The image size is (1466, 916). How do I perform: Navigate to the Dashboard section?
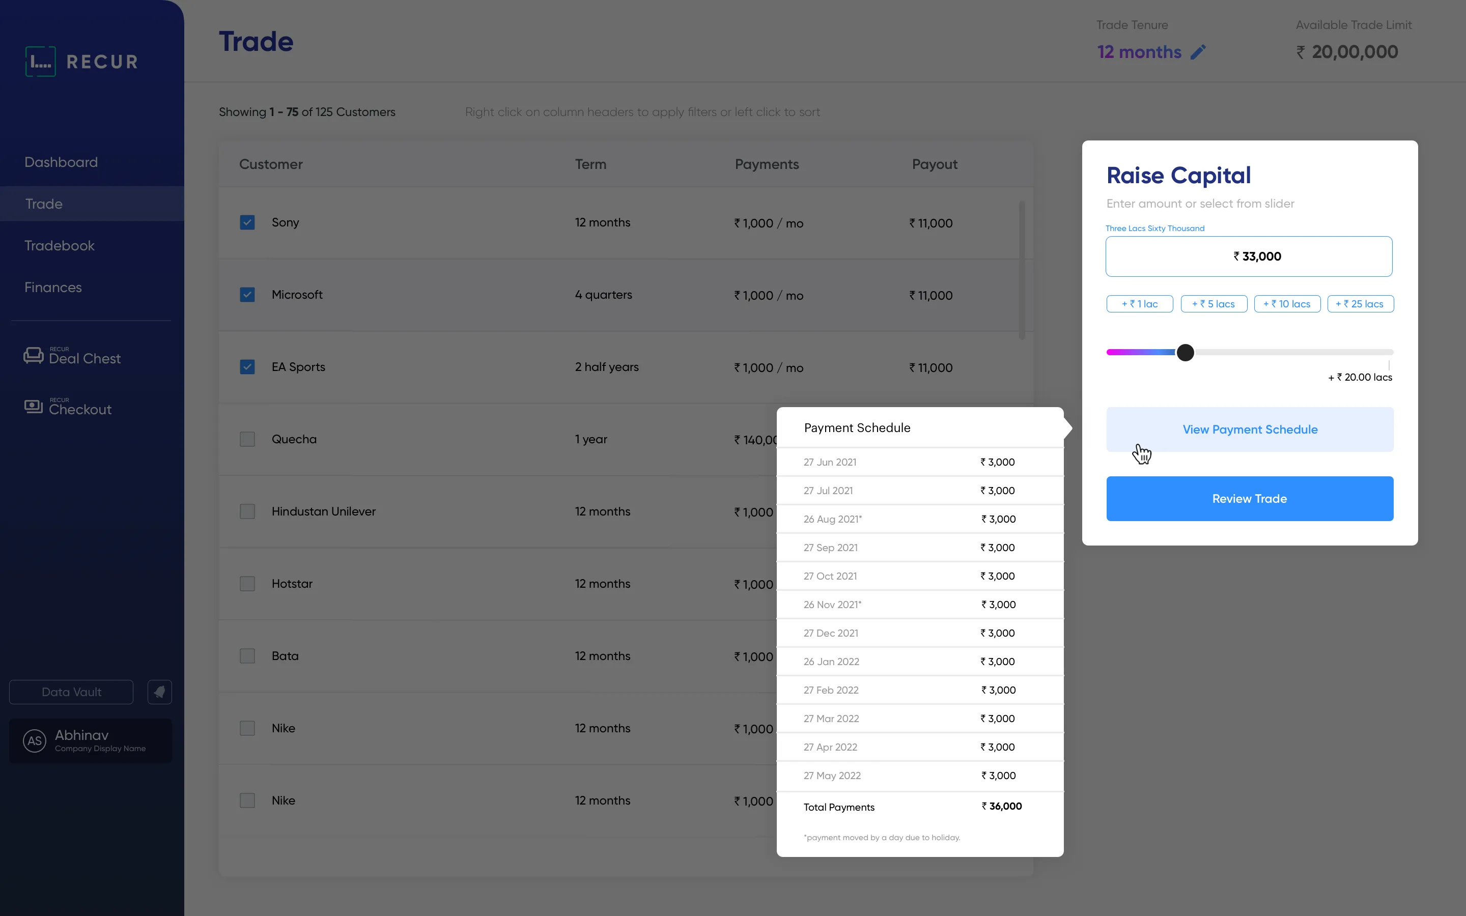[x=61, y=162]
